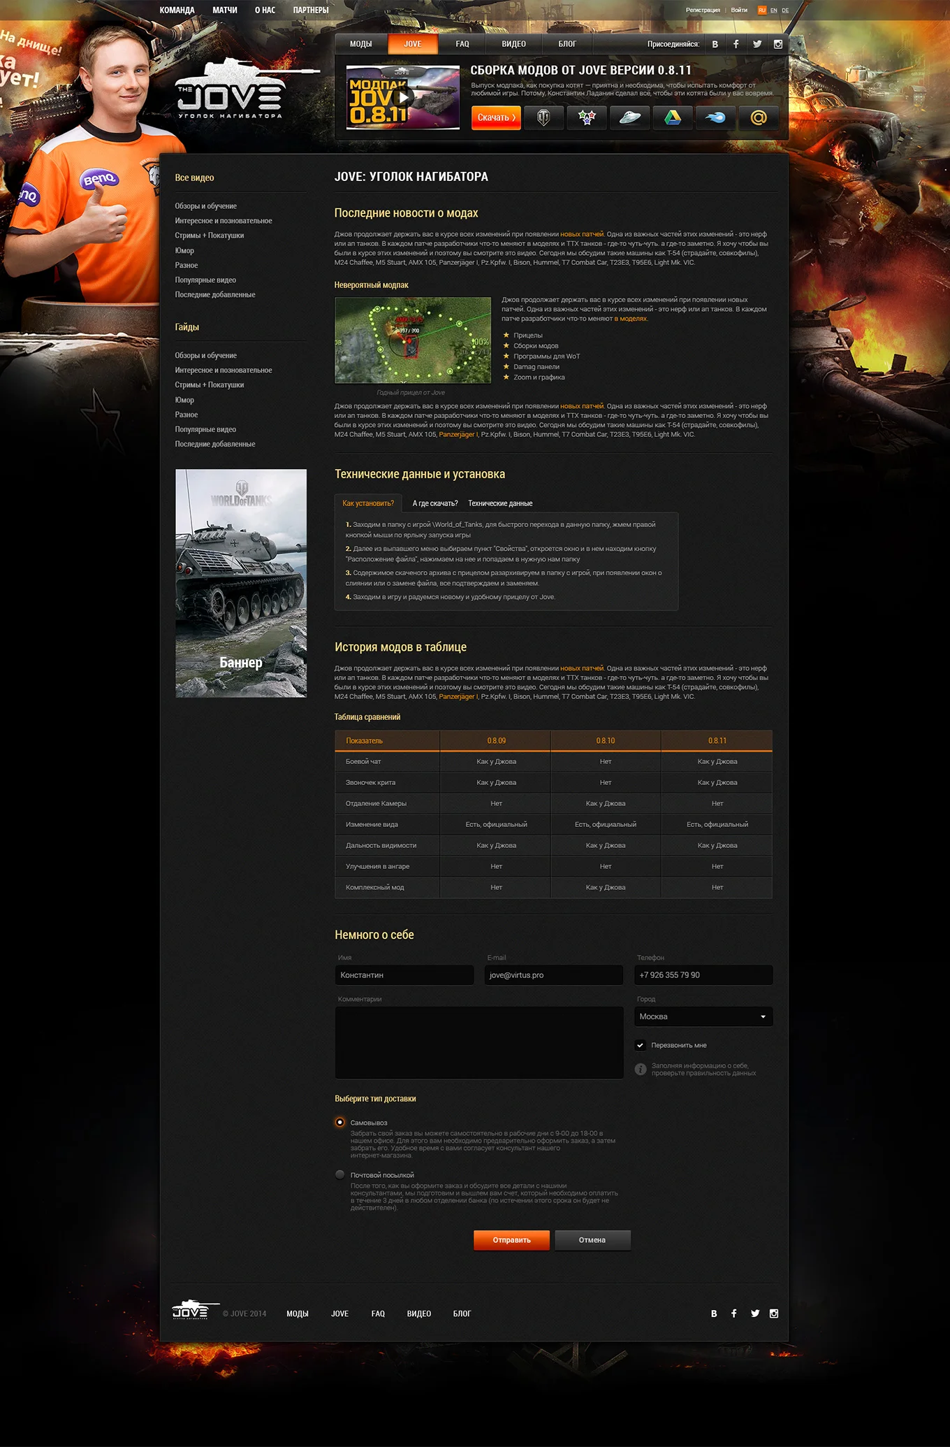Open БЛОГ link in the footer

(x=462, y=1313)
